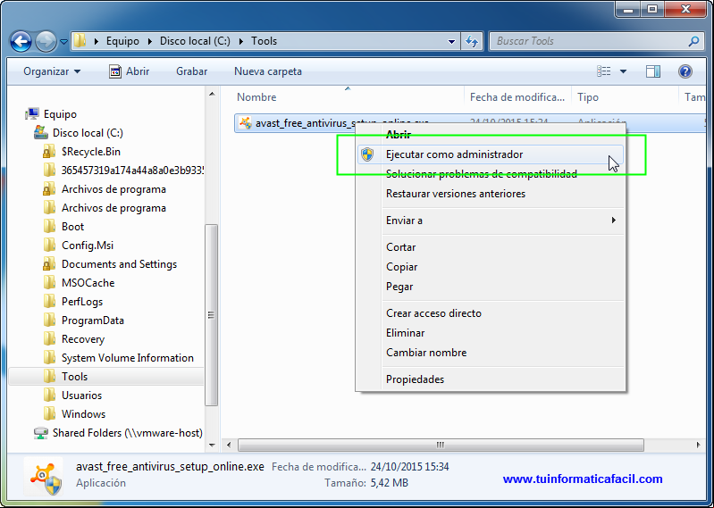Click the folder icon in address bar
714x508 pixels.
[80, 41]
